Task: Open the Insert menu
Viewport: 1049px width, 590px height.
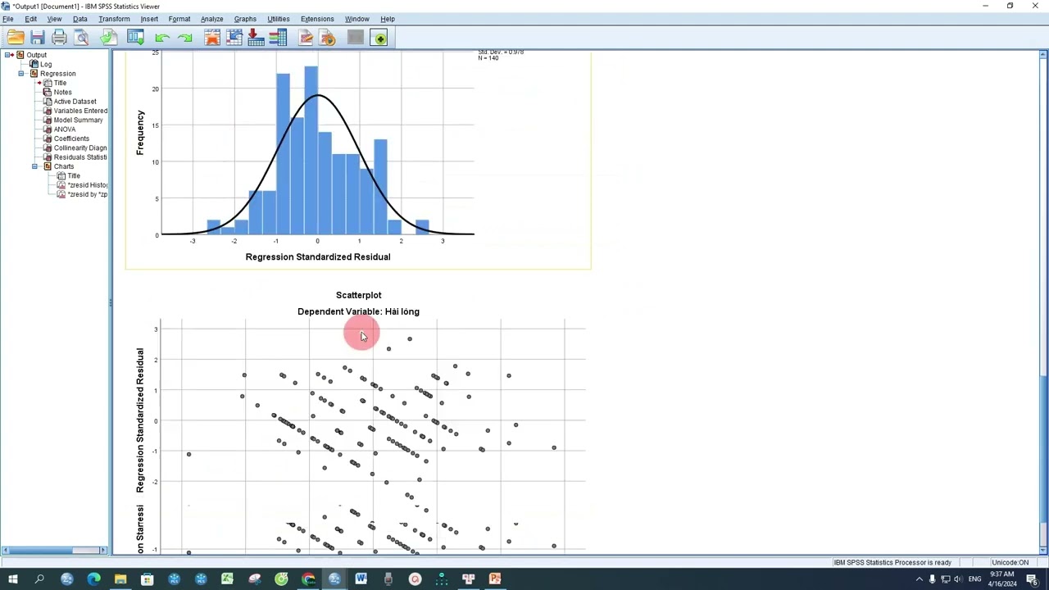Action: [x=149, y=19]
